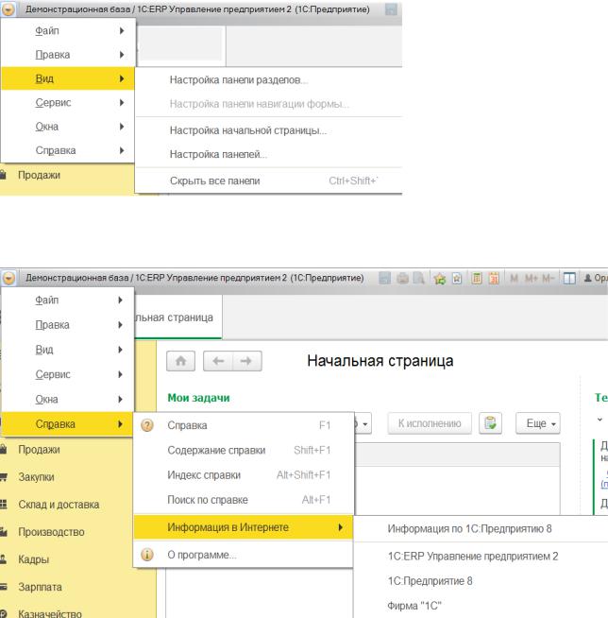Click the orange main menu button in the upper window
This screenshot has width=608, height=618.
8,9
